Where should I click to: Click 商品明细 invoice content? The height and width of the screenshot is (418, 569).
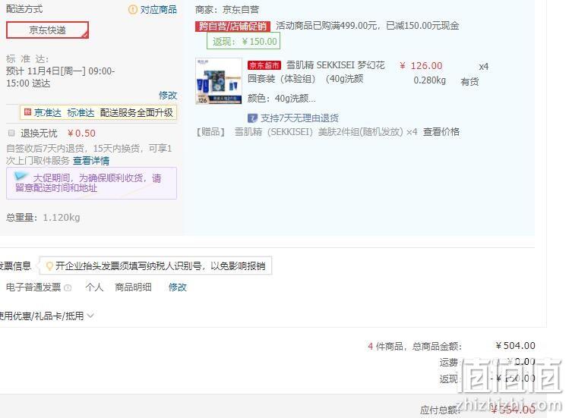pos(133,288)
